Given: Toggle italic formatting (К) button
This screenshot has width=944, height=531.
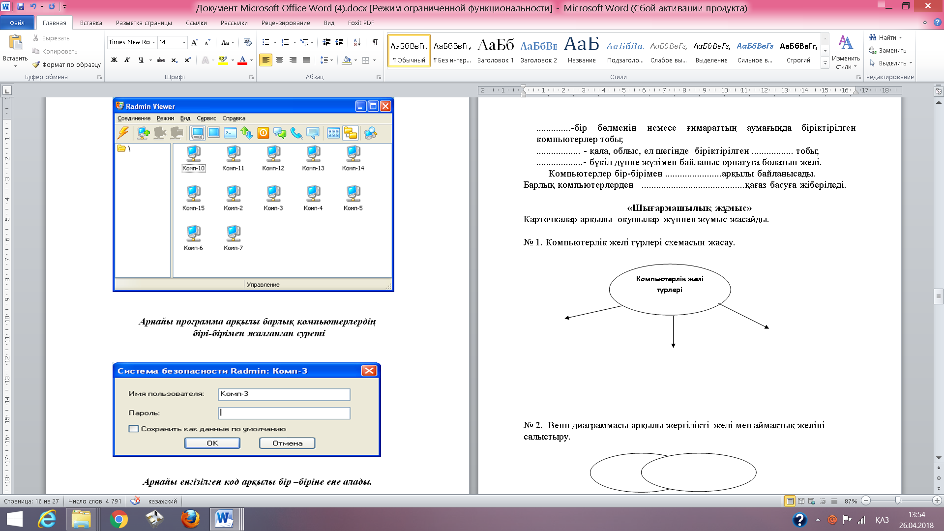Looking at the screenshot, I should tap(127, 60).
